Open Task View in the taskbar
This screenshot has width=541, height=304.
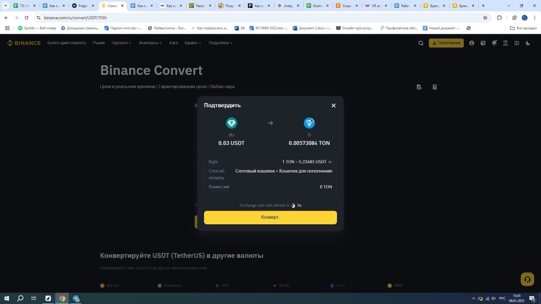click(33, 299)
